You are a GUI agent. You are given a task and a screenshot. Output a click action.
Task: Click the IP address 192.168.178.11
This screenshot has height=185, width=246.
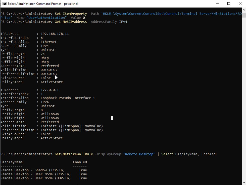click(x=55, y=34)
